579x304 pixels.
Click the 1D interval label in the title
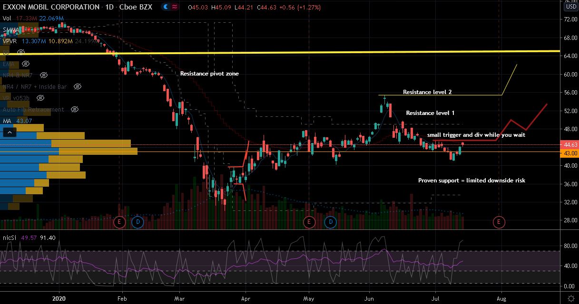click(109, 7)
